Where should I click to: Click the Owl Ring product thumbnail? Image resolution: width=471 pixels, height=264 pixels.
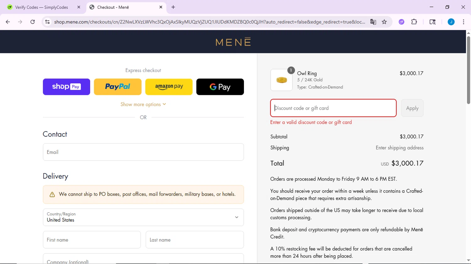(x=281, y=80)
